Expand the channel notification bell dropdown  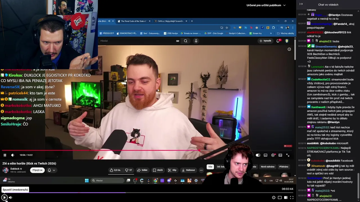pos(51,170)
